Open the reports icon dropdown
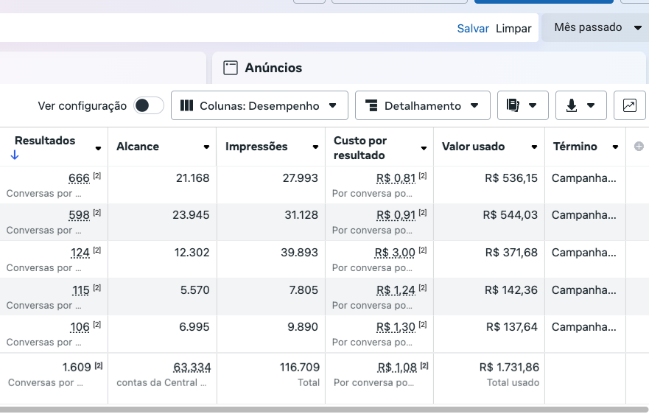Viewport: 649px width, 414px height. pos(522,105)
